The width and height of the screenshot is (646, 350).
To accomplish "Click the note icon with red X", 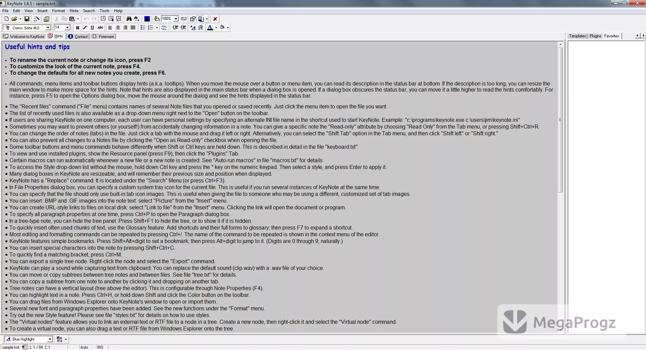I will click(x=119, y=19).
